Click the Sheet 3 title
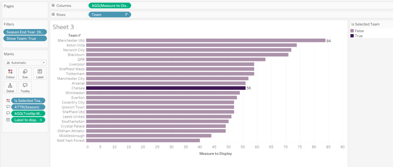Viewport: 393px width, 167px height. coord(63,27)
